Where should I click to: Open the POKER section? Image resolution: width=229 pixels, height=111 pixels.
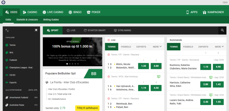pyautogui.click(x=94, y=12)
